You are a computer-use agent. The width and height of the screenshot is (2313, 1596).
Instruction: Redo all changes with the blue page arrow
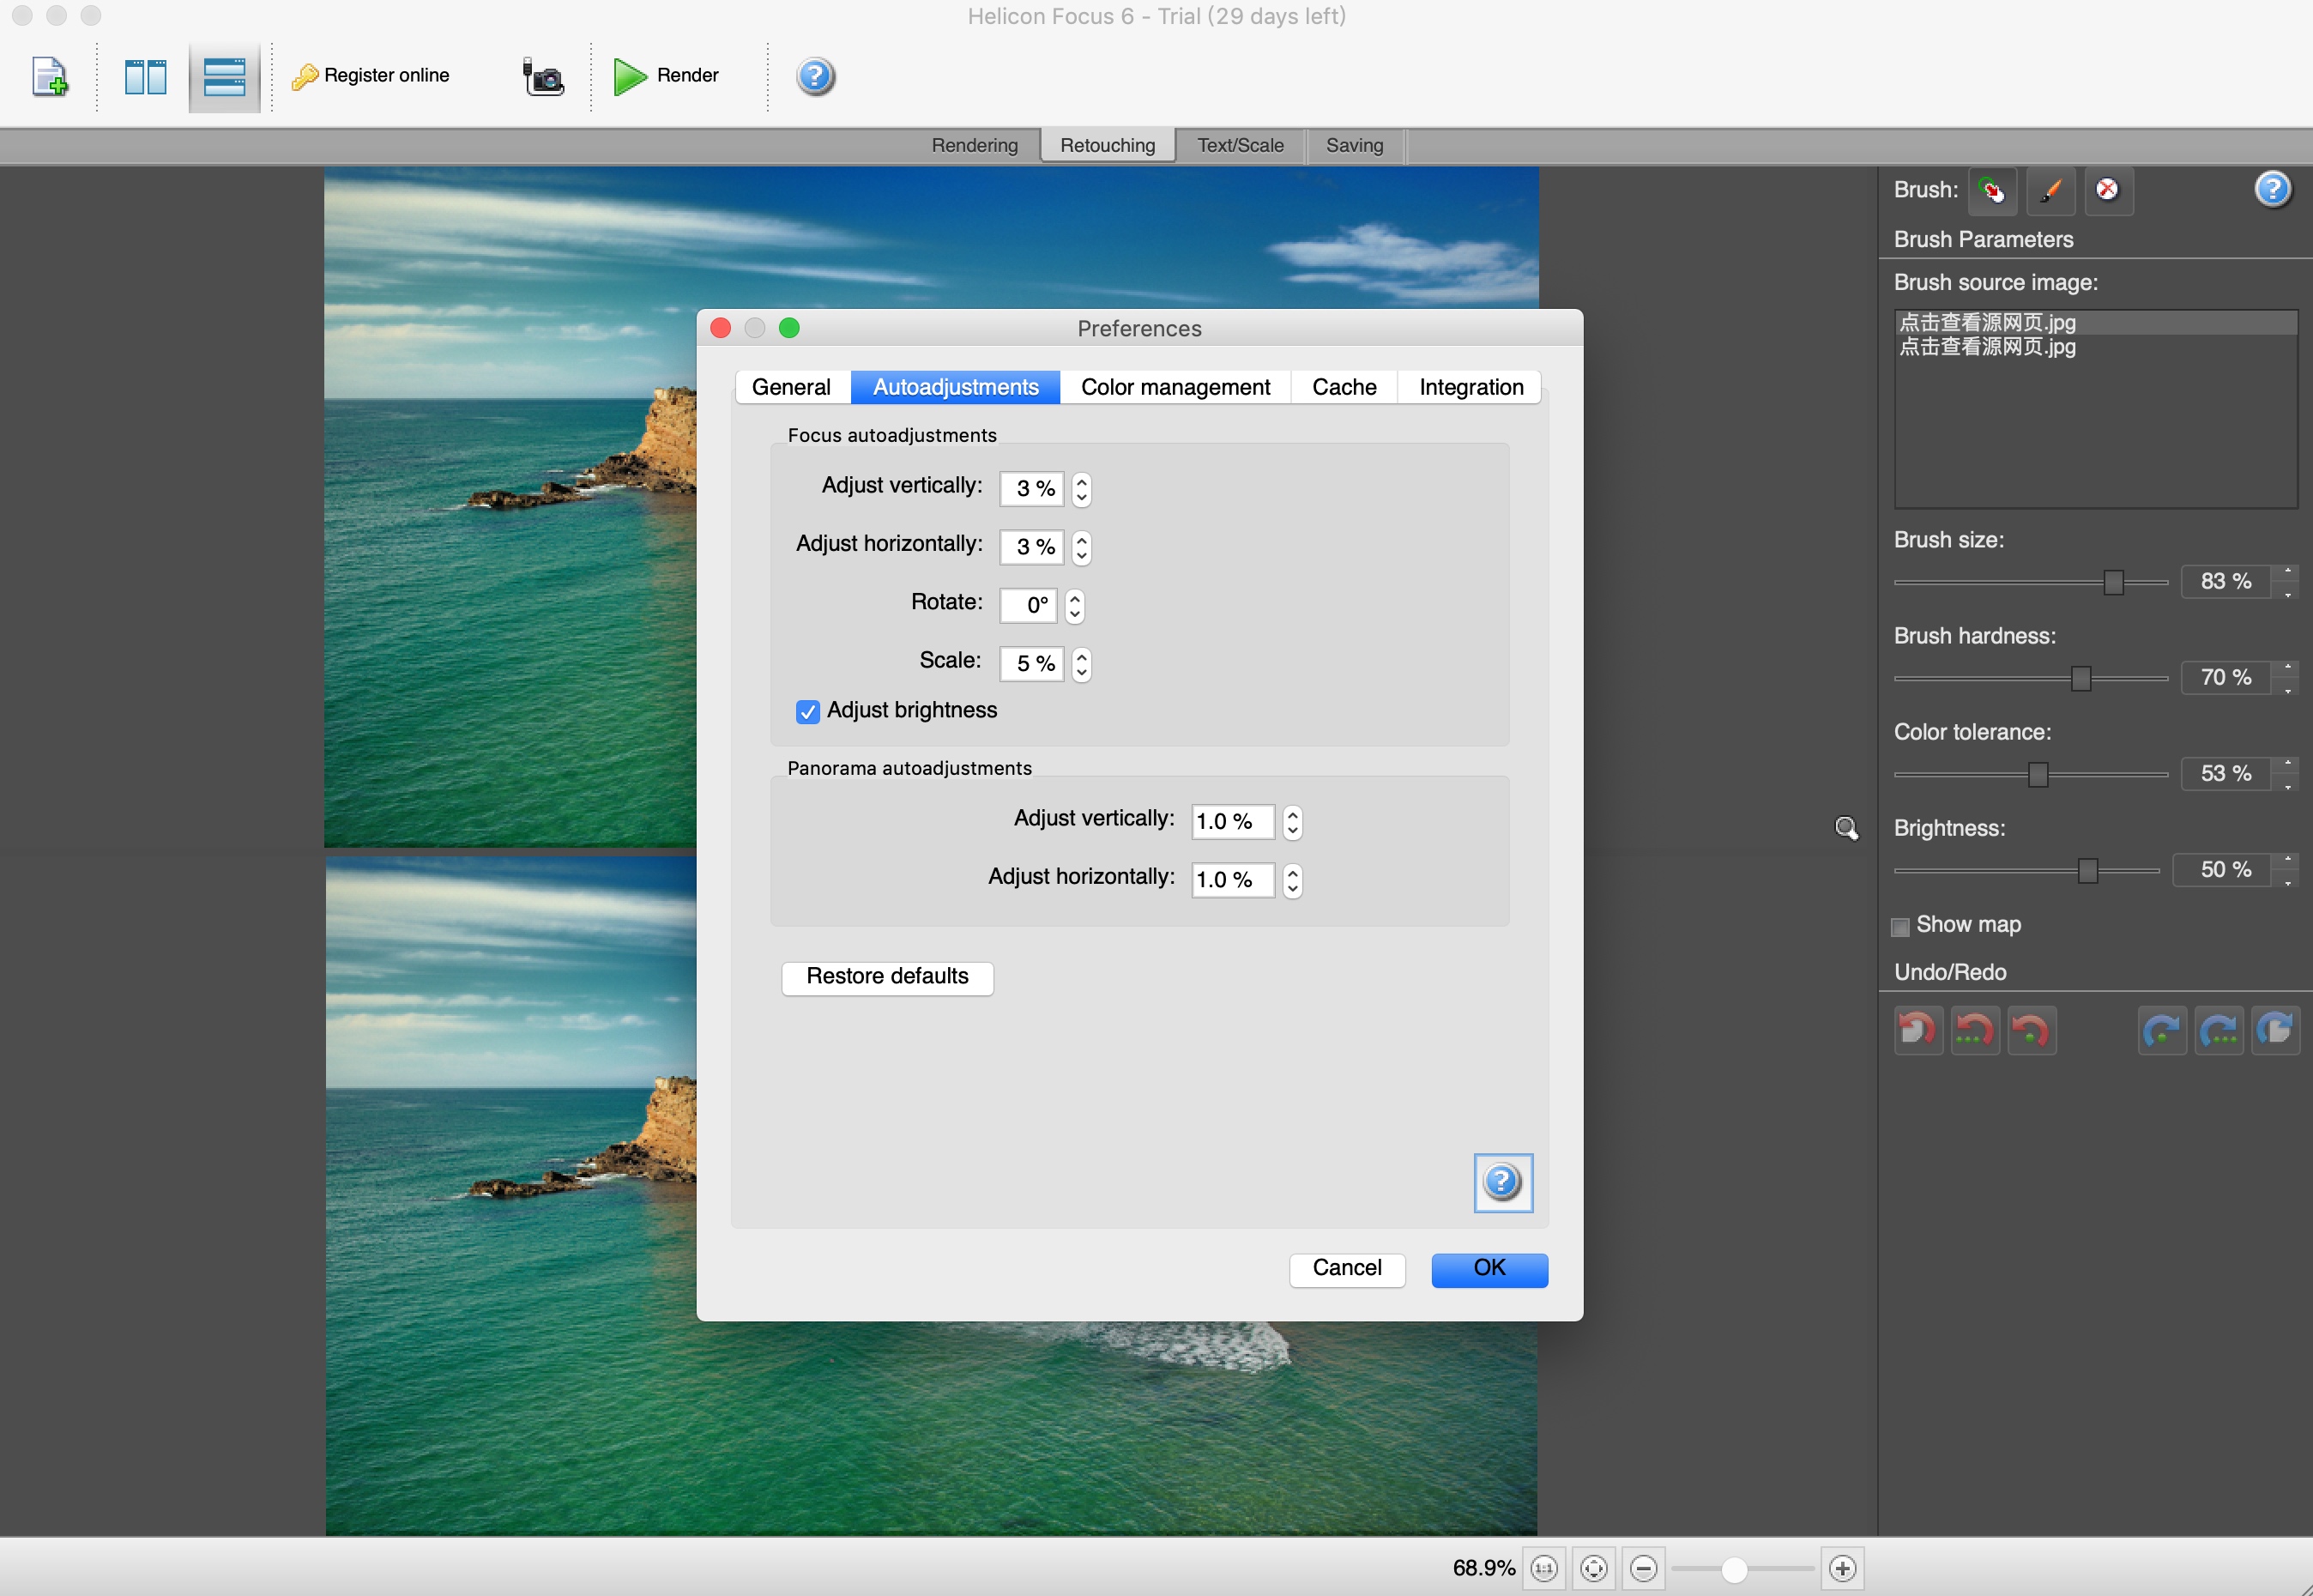pos(2276,1030)
